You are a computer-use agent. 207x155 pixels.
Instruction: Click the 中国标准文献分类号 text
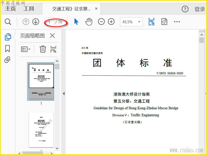92,53
